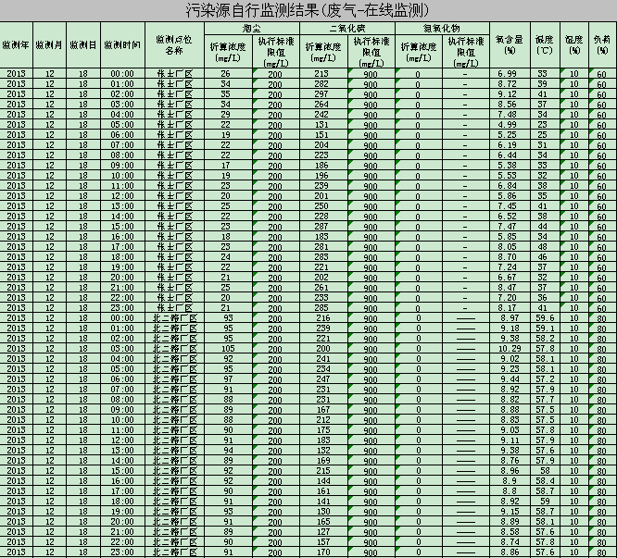
Task: Select the oxygen content 10.29 cell
Action: [510, 349]
